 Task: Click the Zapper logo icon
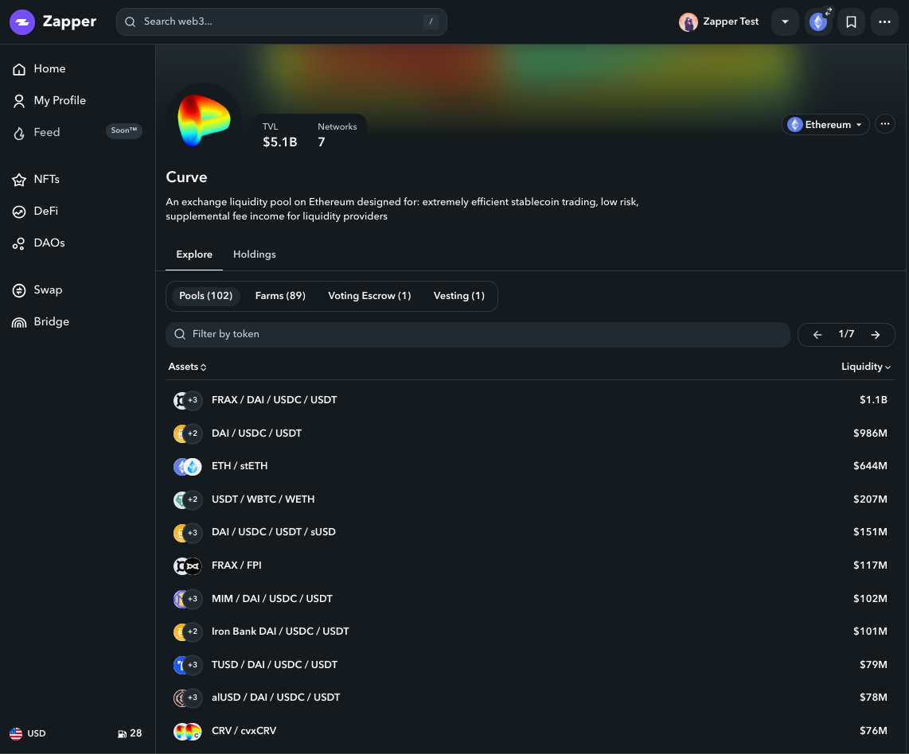pos(22,22)
